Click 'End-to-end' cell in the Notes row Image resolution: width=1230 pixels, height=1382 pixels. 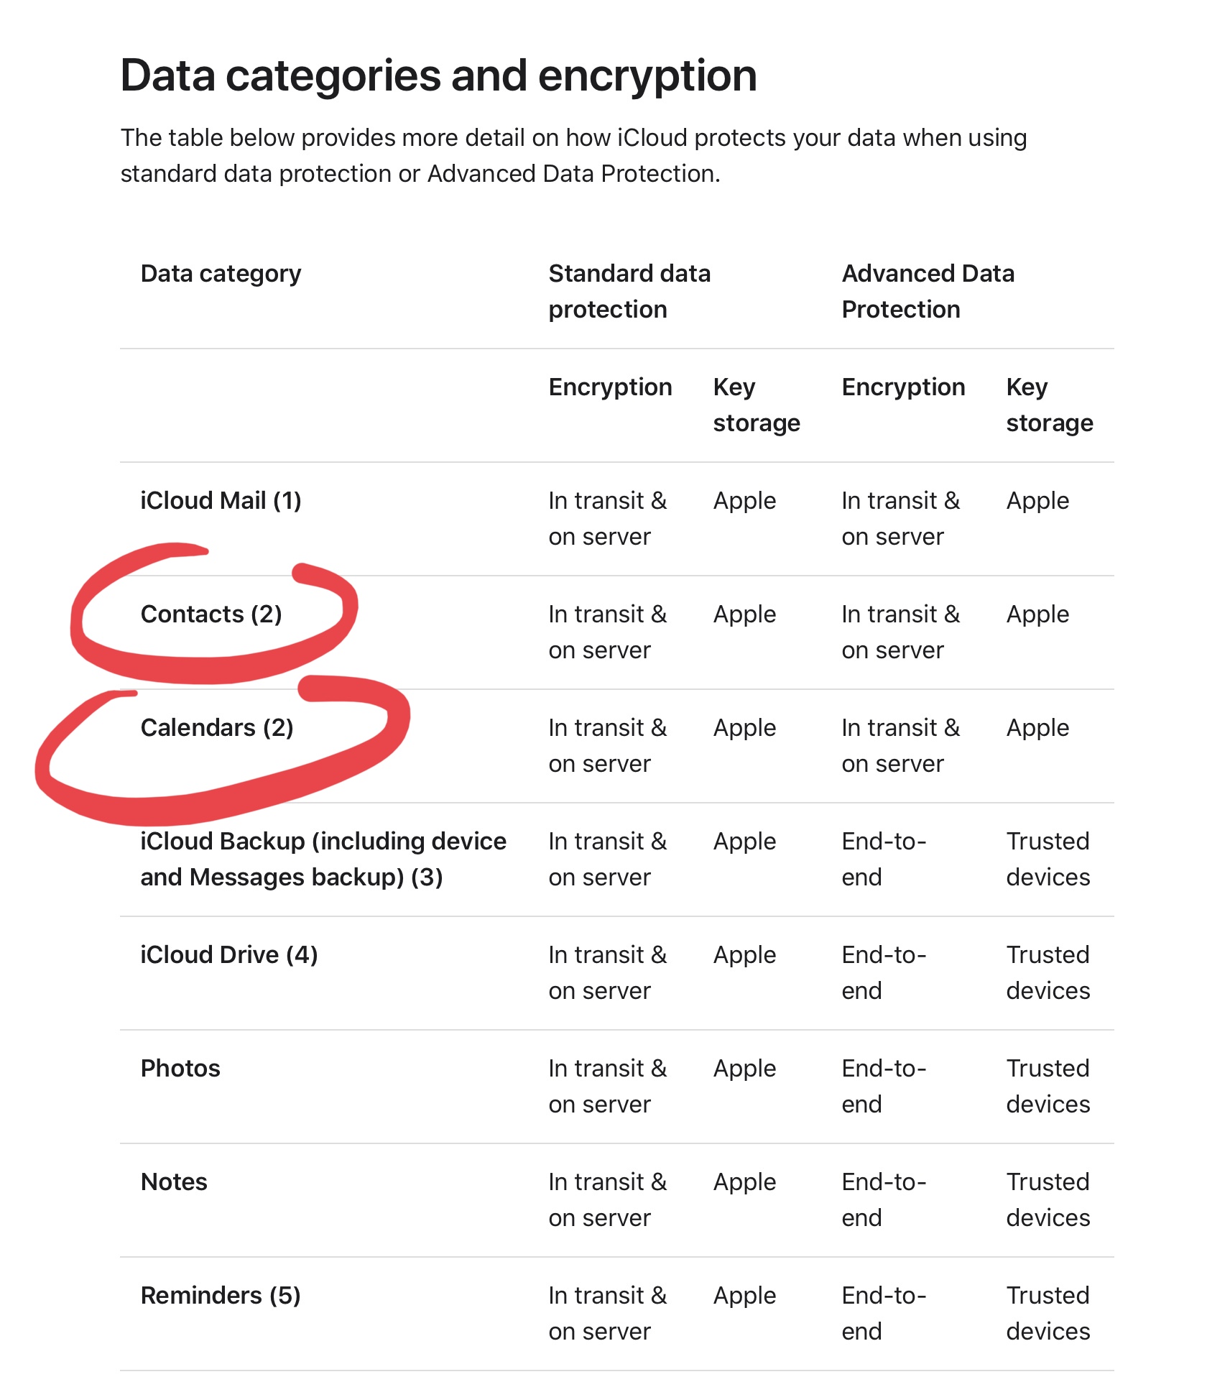(884, 1200)
